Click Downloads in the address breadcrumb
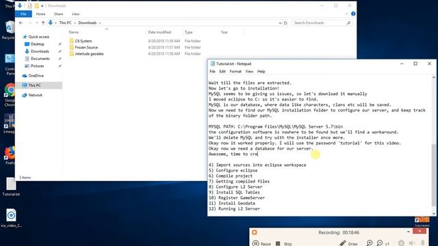The width and height of the screenshot is (438, 246). 88,23
